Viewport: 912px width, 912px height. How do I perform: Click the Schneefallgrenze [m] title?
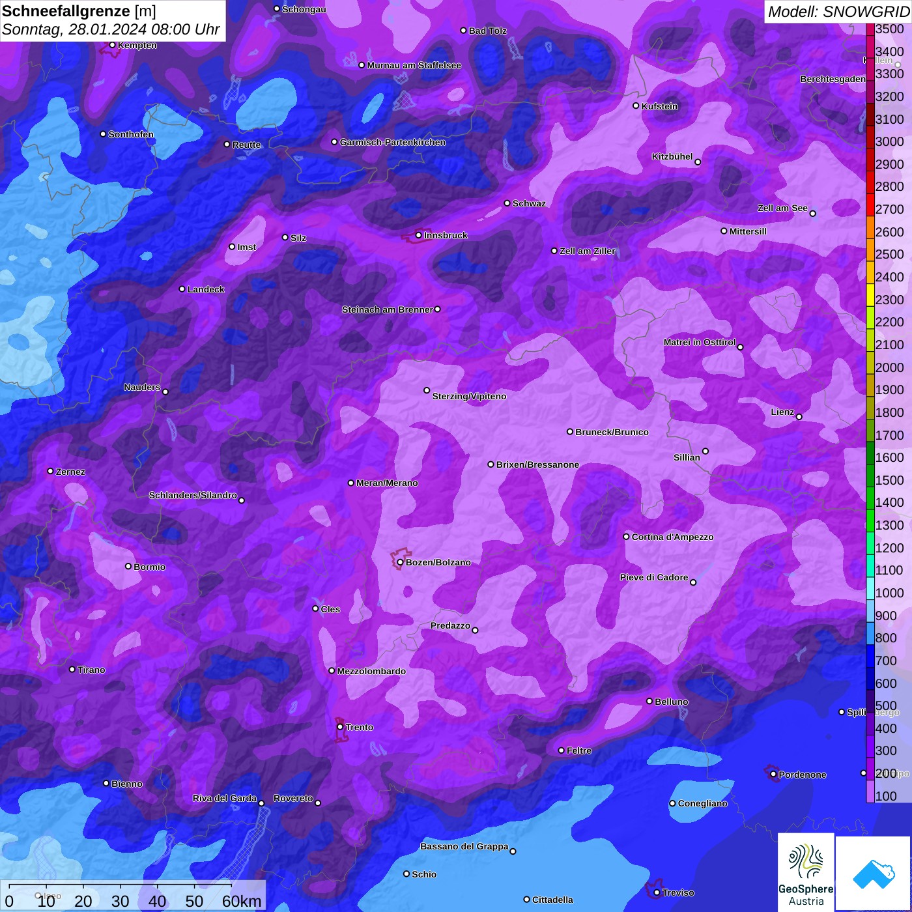[x=79, y=11]
